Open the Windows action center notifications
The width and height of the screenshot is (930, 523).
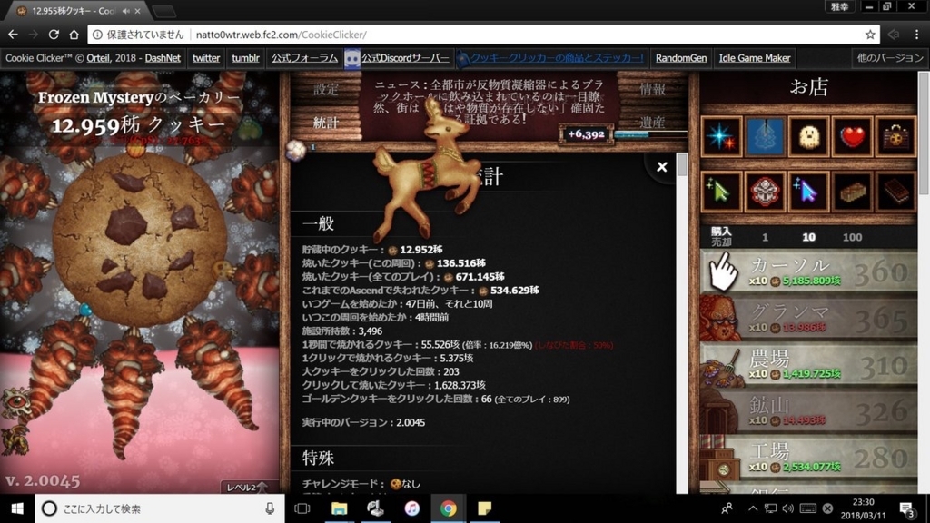[906, 508]
